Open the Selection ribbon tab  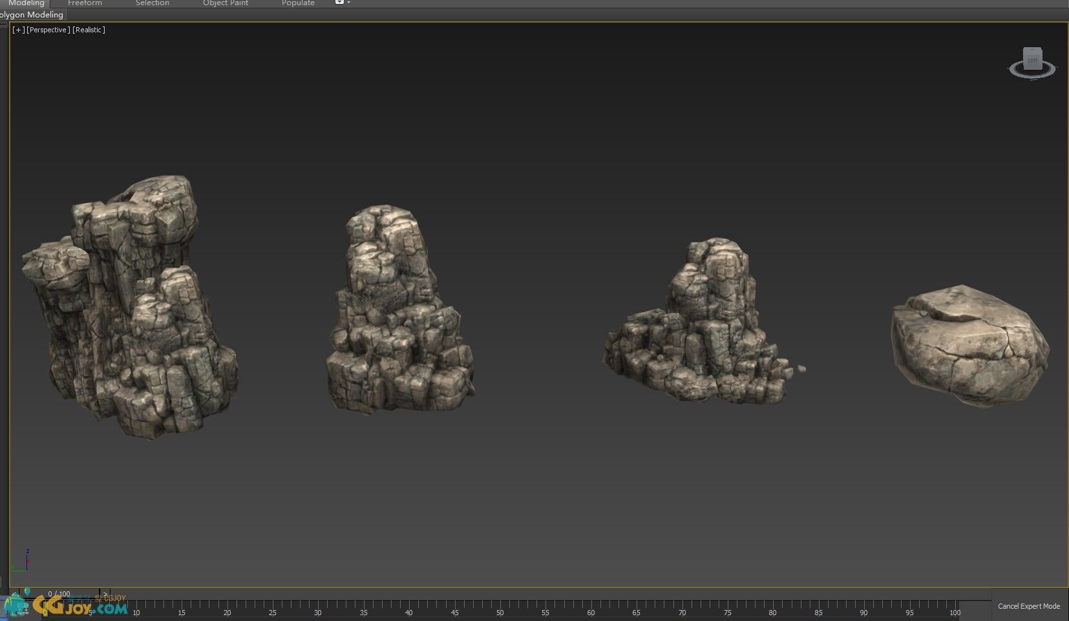pyautogui.click(x=153, y=3)
